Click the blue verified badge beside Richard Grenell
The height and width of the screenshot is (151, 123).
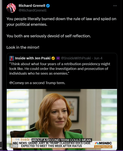tap(48, 6)
